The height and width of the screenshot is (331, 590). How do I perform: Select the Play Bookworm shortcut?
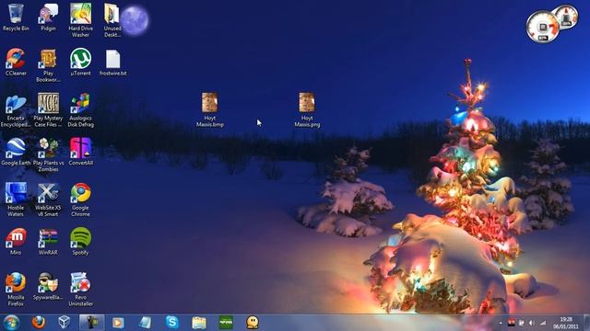point(48,65)
